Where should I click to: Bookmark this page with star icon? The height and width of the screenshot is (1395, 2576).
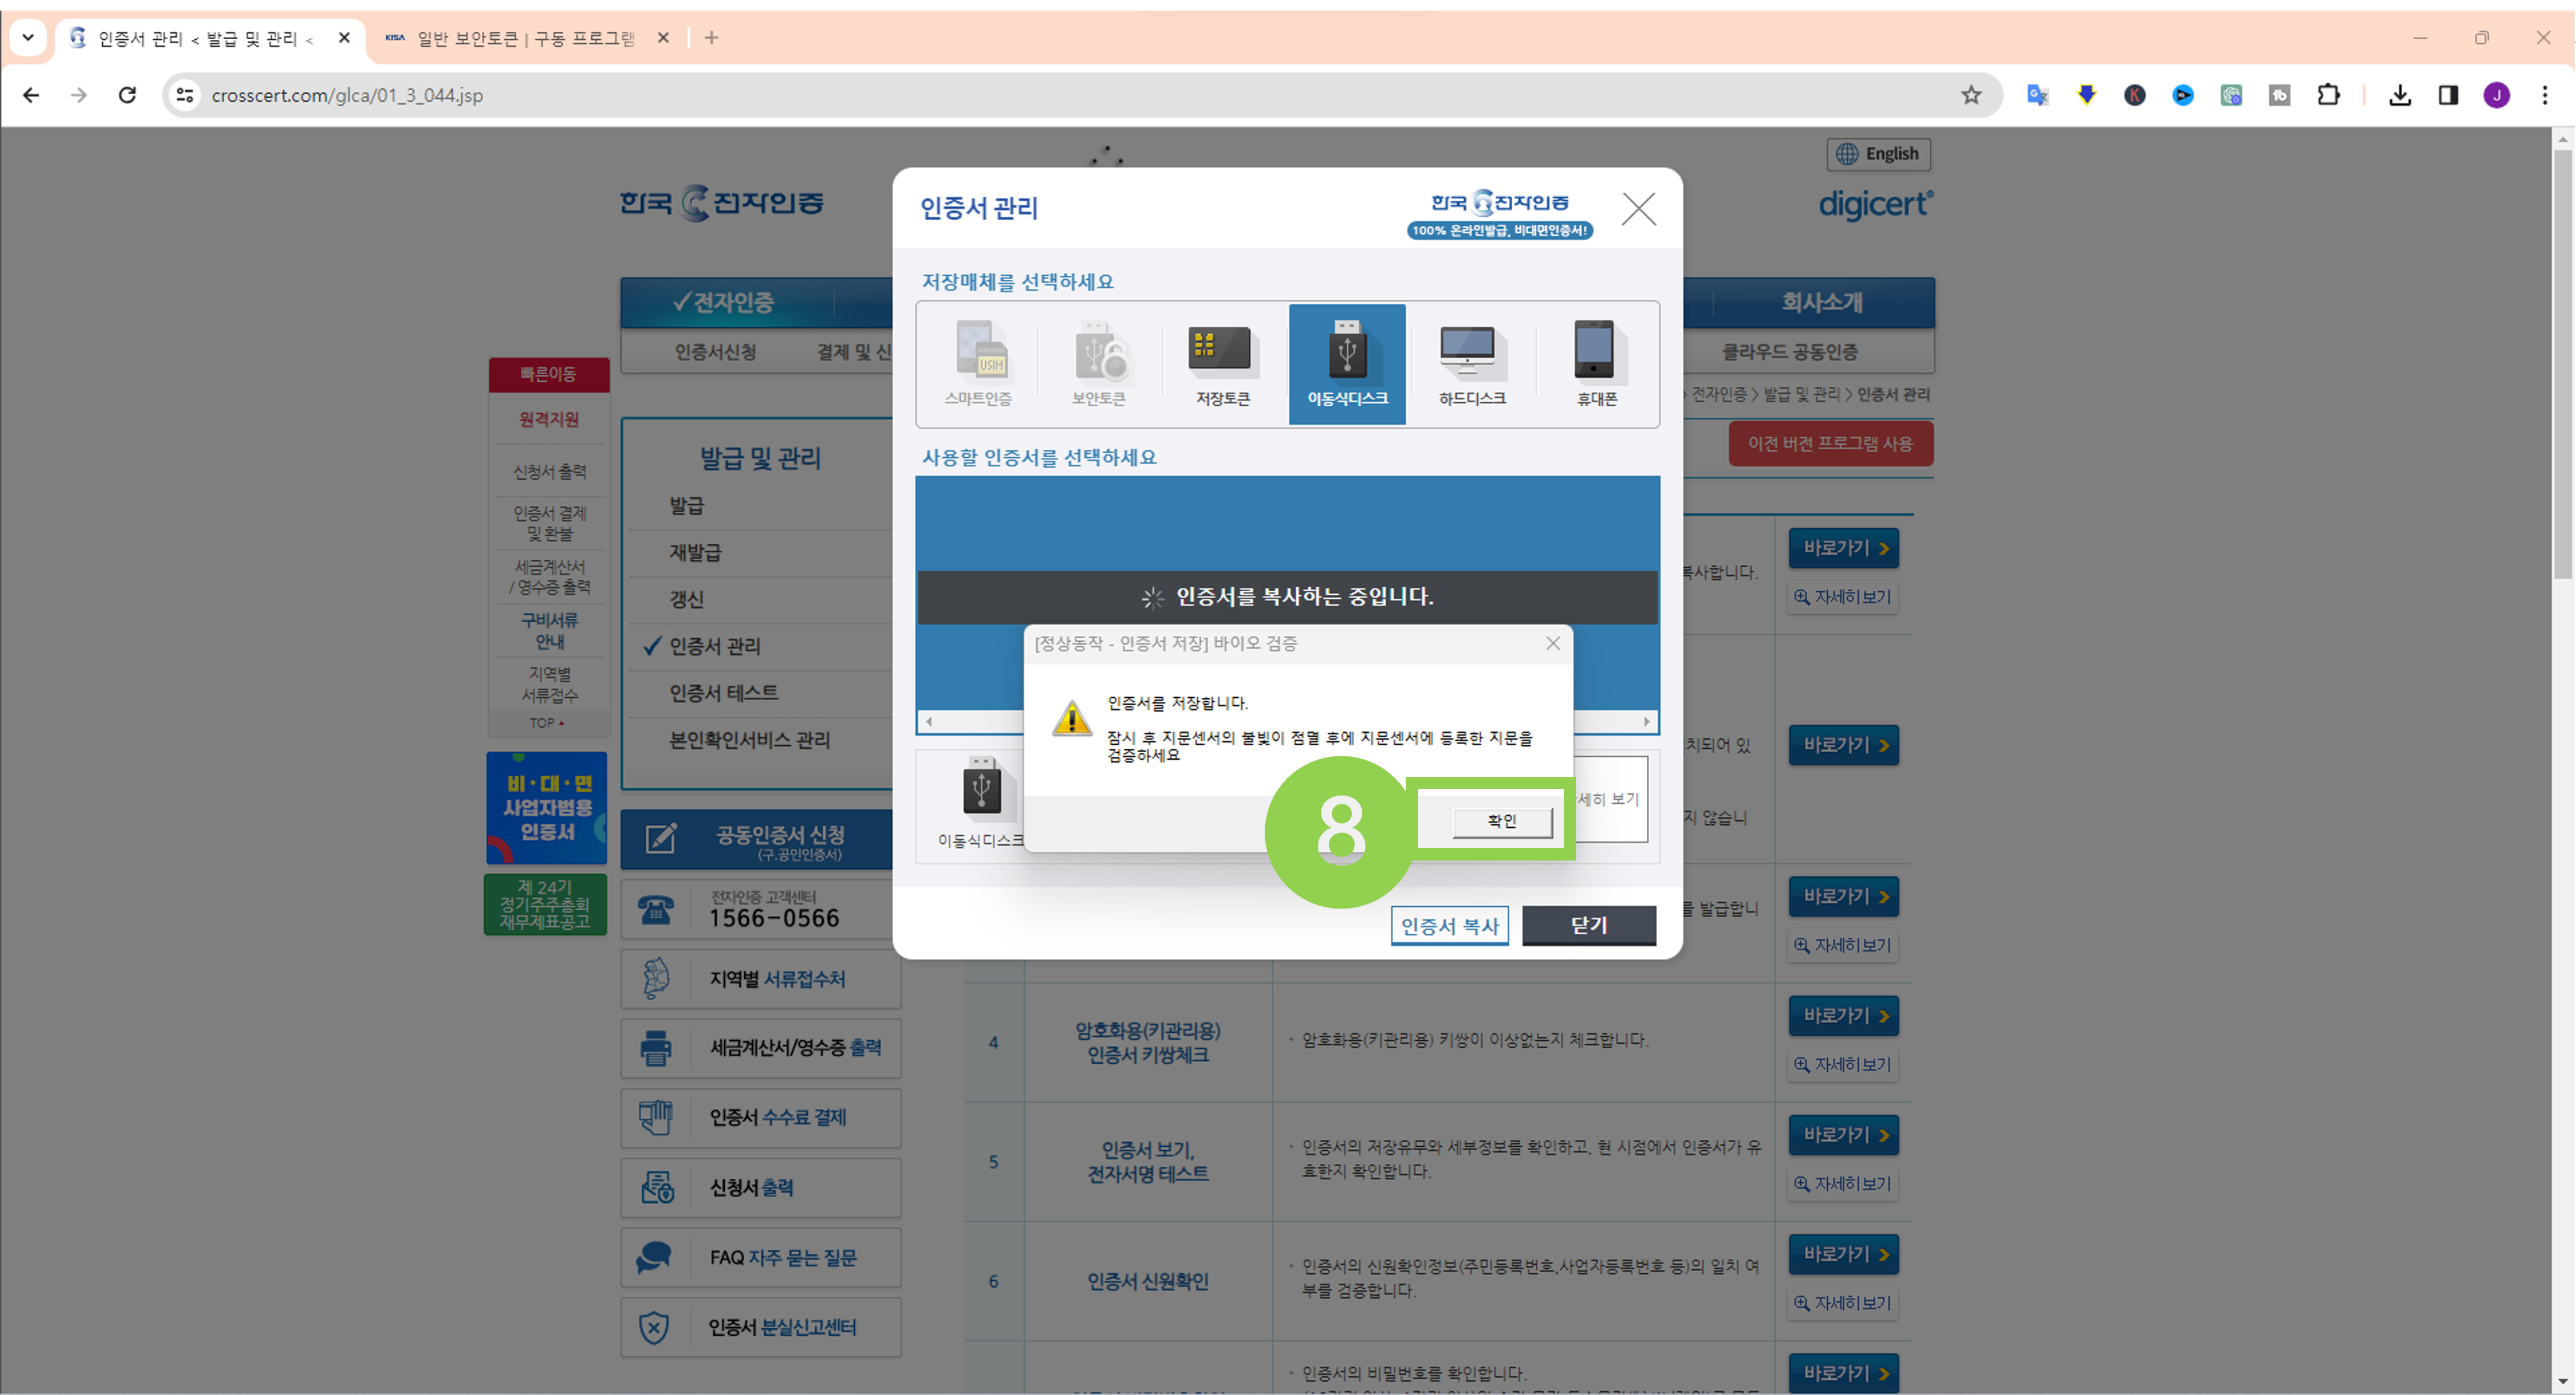click(x=1970, y=95)
